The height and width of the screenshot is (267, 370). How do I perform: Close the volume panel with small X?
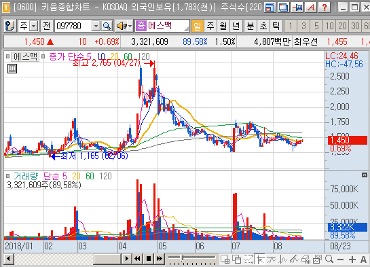(365, 175)
